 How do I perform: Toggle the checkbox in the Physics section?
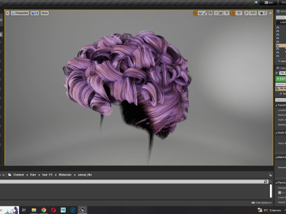(x=279, y=193)
